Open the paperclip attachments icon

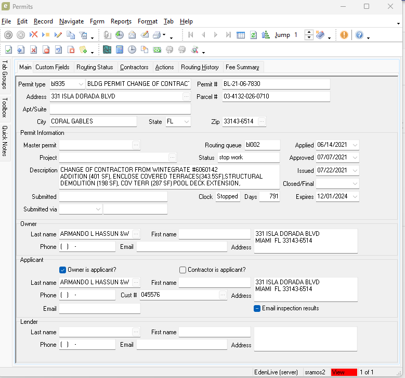click(107, 35)
